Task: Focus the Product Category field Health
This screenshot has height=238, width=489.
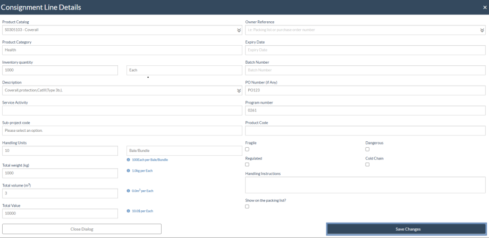Action: tap(122, 50)
